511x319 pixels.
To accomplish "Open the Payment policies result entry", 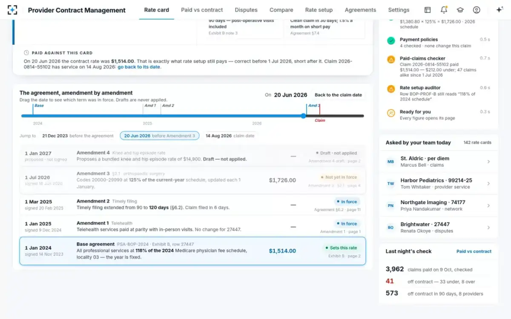I will click(x=438, y=43).
